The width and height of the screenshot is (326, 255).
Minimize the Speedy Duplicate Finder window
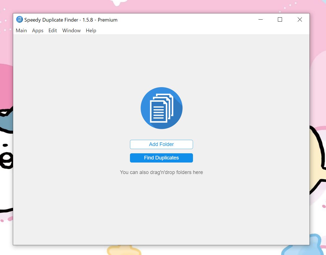coord(260,20)
